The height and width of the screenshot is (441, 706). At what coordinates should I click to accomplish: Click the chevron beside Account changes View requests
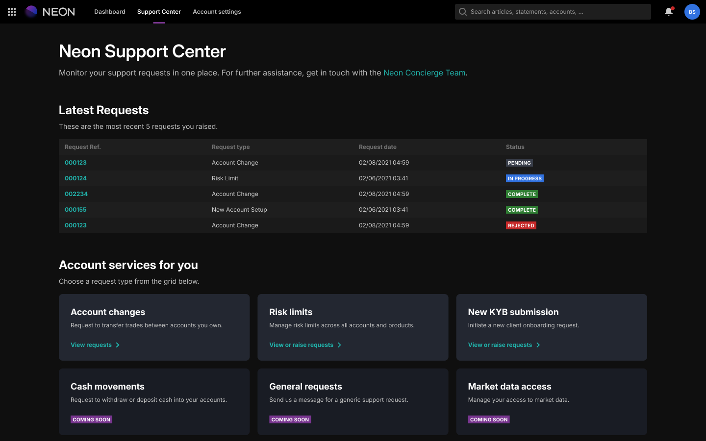click(118, 345)
